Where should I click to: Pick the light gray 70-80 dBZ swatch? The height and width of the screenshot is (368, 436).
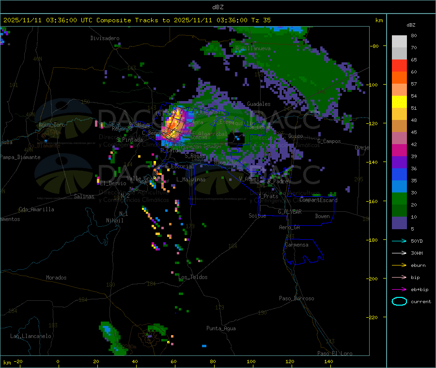click(399, 42)
